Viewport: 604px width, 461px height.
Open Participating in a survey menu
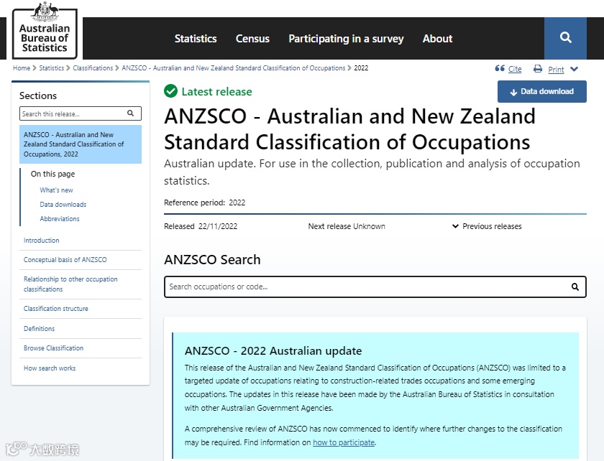[346, 39]
